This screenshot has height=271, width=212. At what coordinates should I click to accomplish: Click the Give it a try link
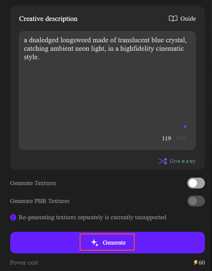[x=183, y=161]
